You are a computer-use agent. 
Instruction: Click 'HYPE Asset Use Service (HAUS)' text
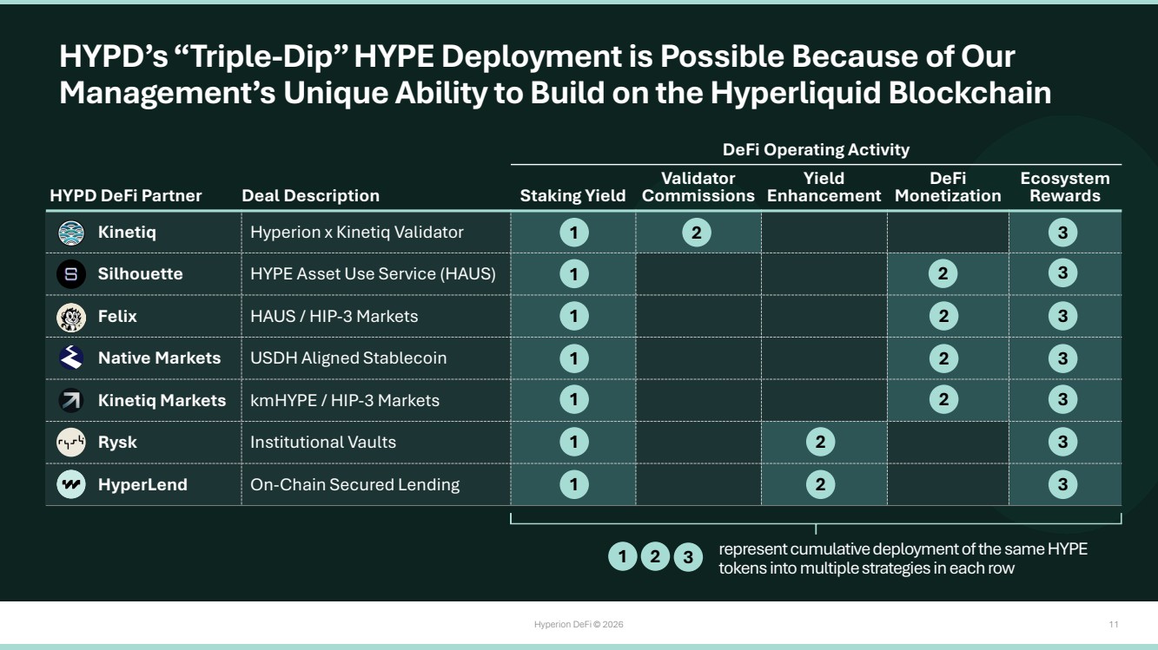(373, 274)
